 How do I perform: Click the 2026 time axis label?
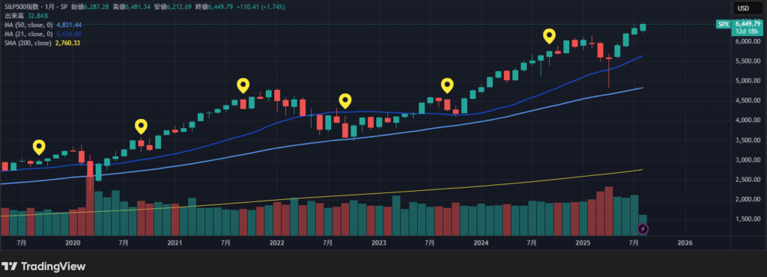685,243
